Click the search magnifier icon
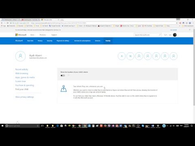Image resolution: width=195 pixels, height=146 pixels. pos(160,35)
